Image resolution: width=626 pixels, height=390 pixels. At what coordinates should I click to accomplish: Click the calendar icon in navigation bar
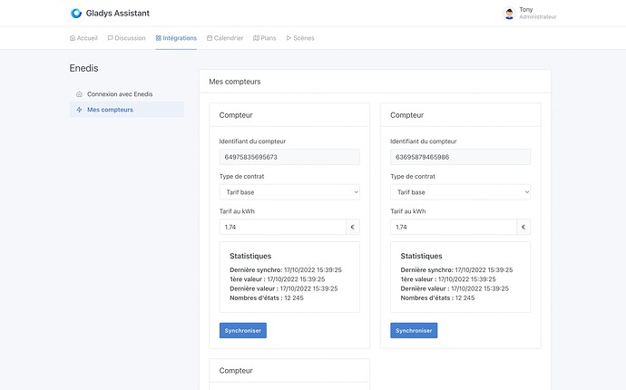210,38
